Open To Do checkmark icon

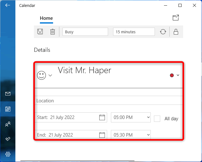[x=8, y=139]
